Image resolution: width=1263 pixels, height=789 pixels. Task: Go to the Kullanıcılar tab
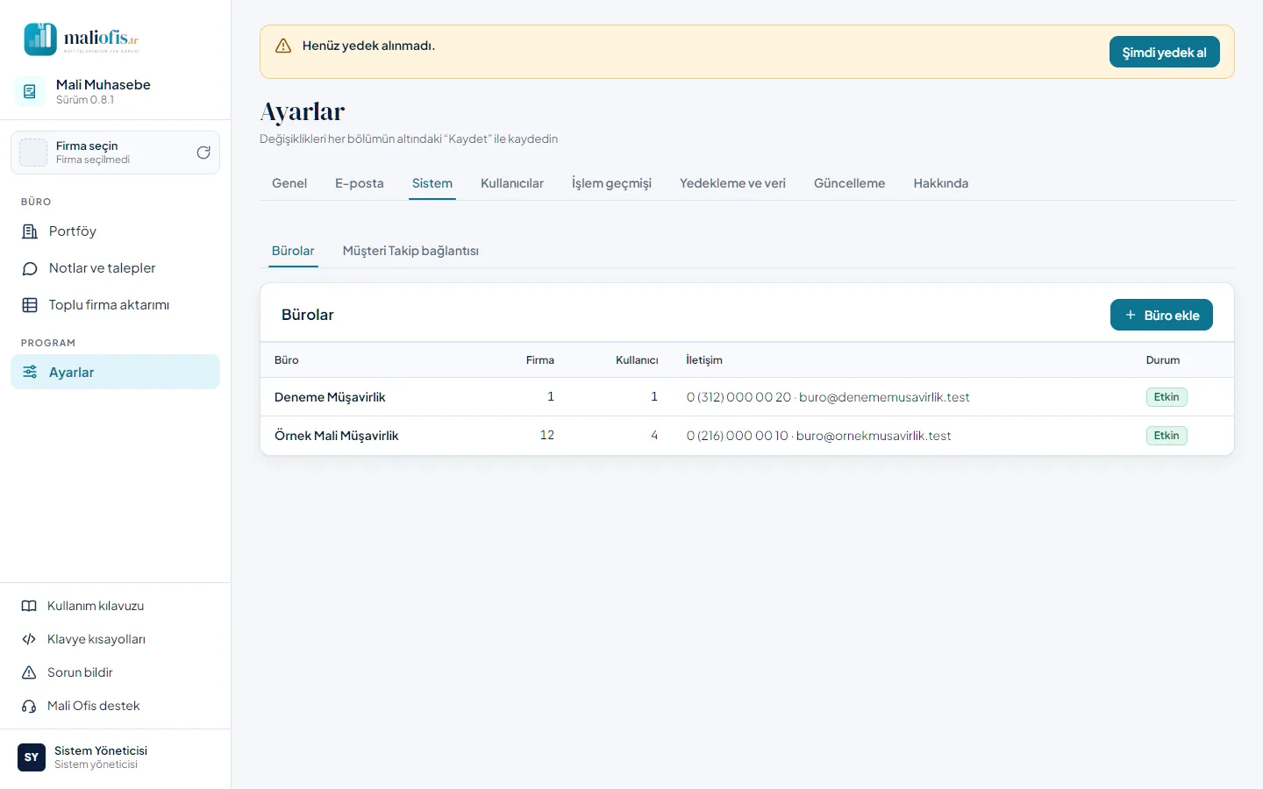point(512,183)
